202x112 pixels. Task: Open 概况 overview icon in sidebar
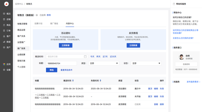click(4, 14)
